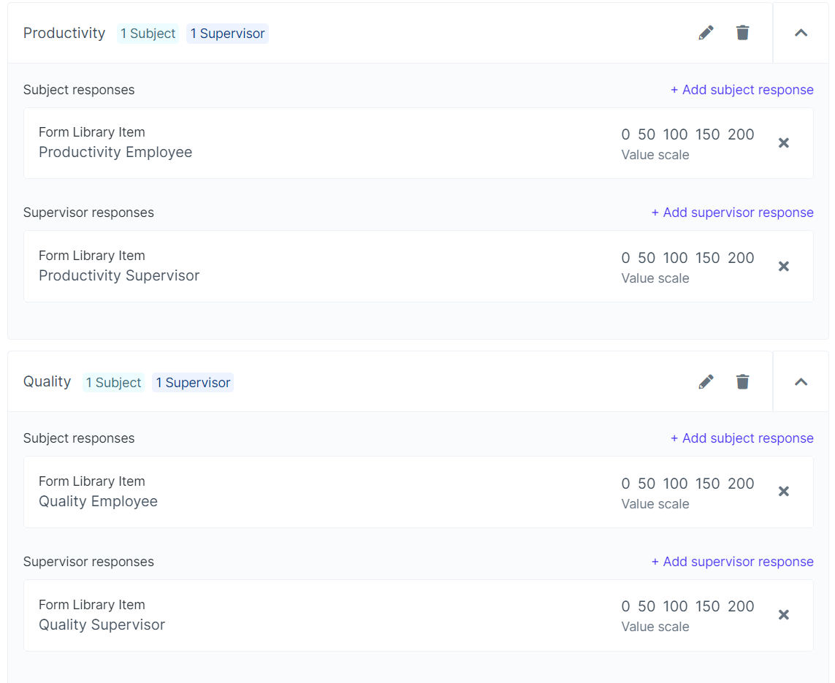Viewport: 835px width, 683px height.
Task: Open the Quality Supervisor form item
Action: coord(102,625)
